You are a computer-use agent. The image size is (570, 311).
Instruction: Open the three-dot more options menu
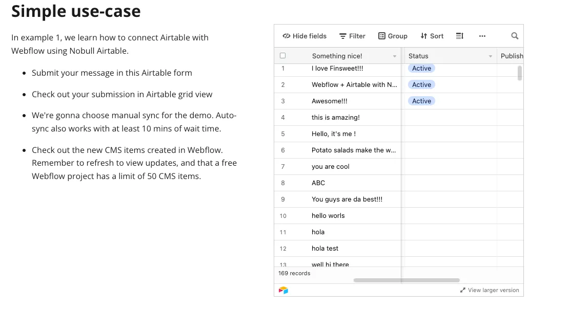(482, 36)
